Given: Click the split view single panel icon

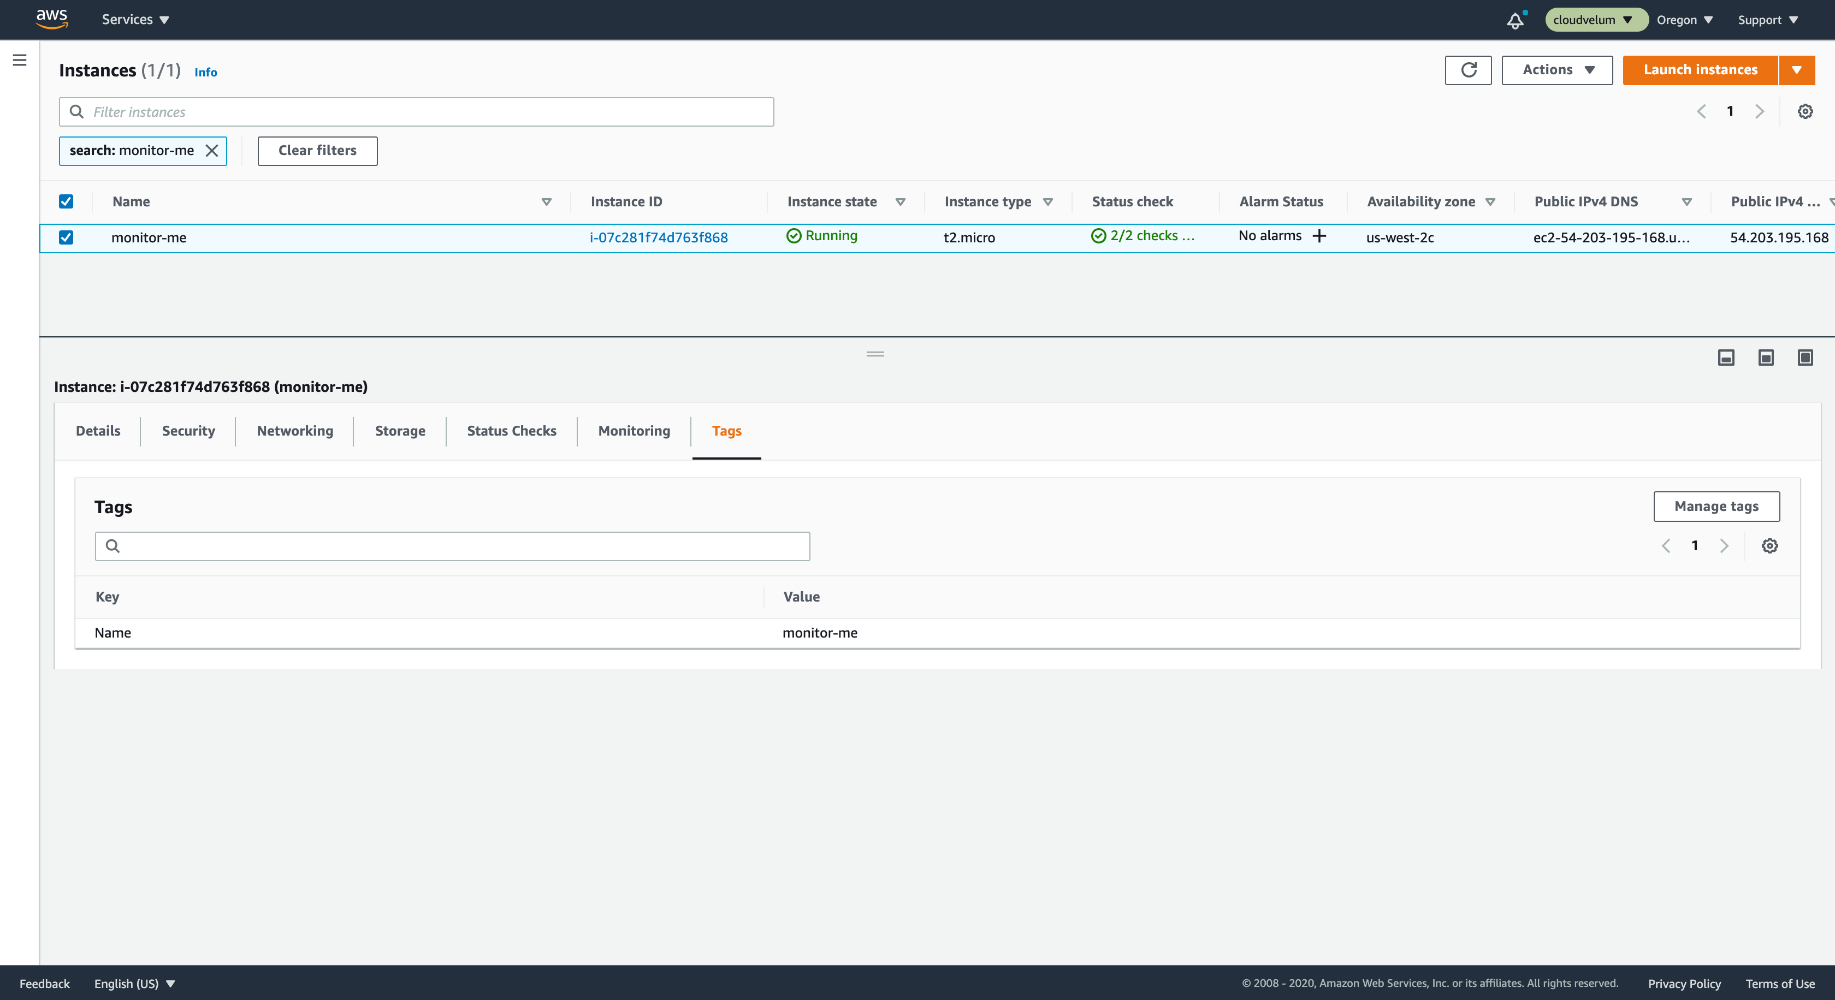Looking at the screenshot, I should (x=1804, y=359).
